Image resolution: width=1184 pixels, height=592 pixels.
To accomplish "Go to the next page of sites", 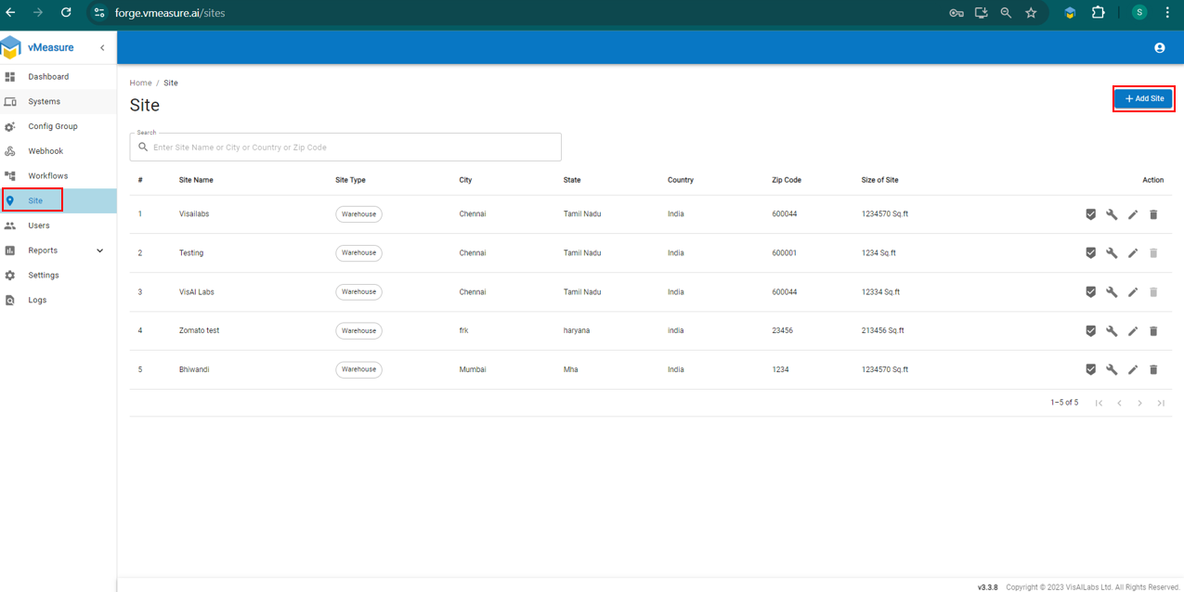I will click(x=1139, y=403).
